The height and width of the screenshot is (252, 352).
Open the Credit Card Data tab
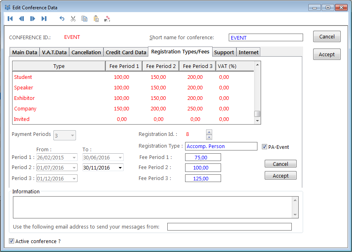126,52
